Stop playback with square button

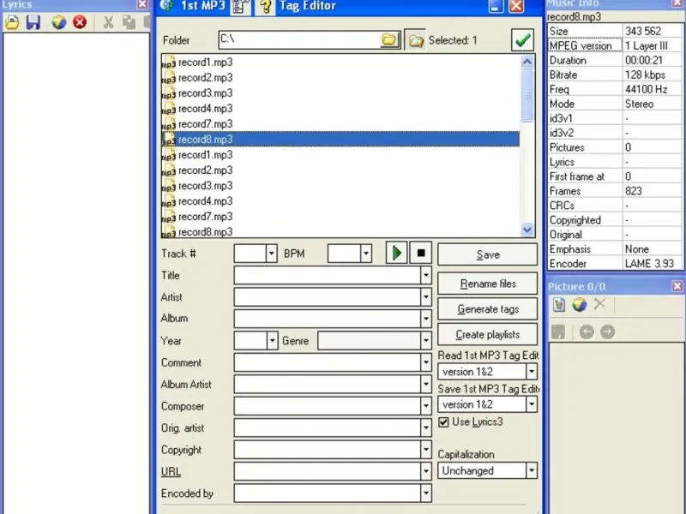(421, 253)
